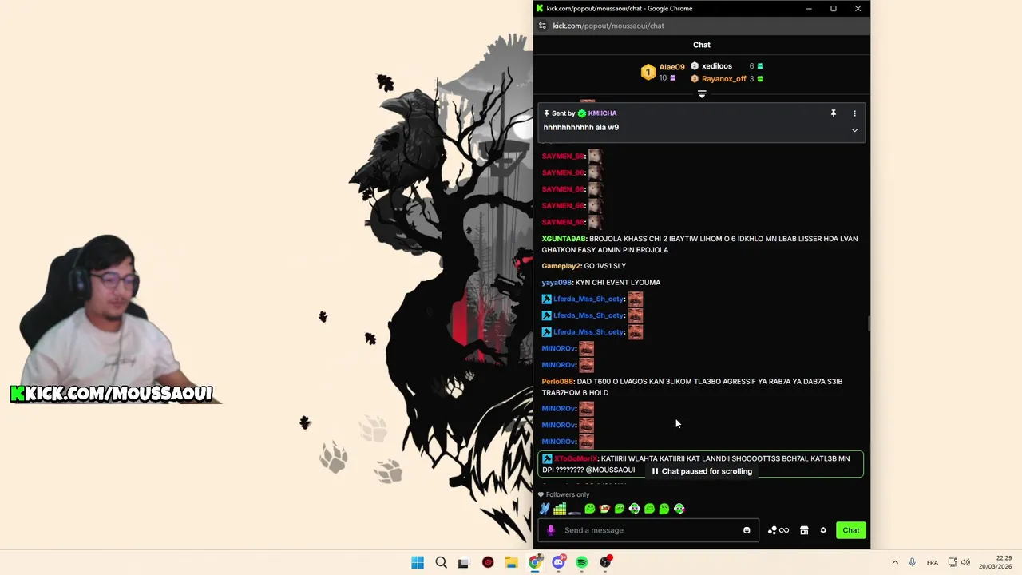Open pinned message three-dot options menu
The height and width of the screenshot is (575, 1022).
click(x=854, y=113)
